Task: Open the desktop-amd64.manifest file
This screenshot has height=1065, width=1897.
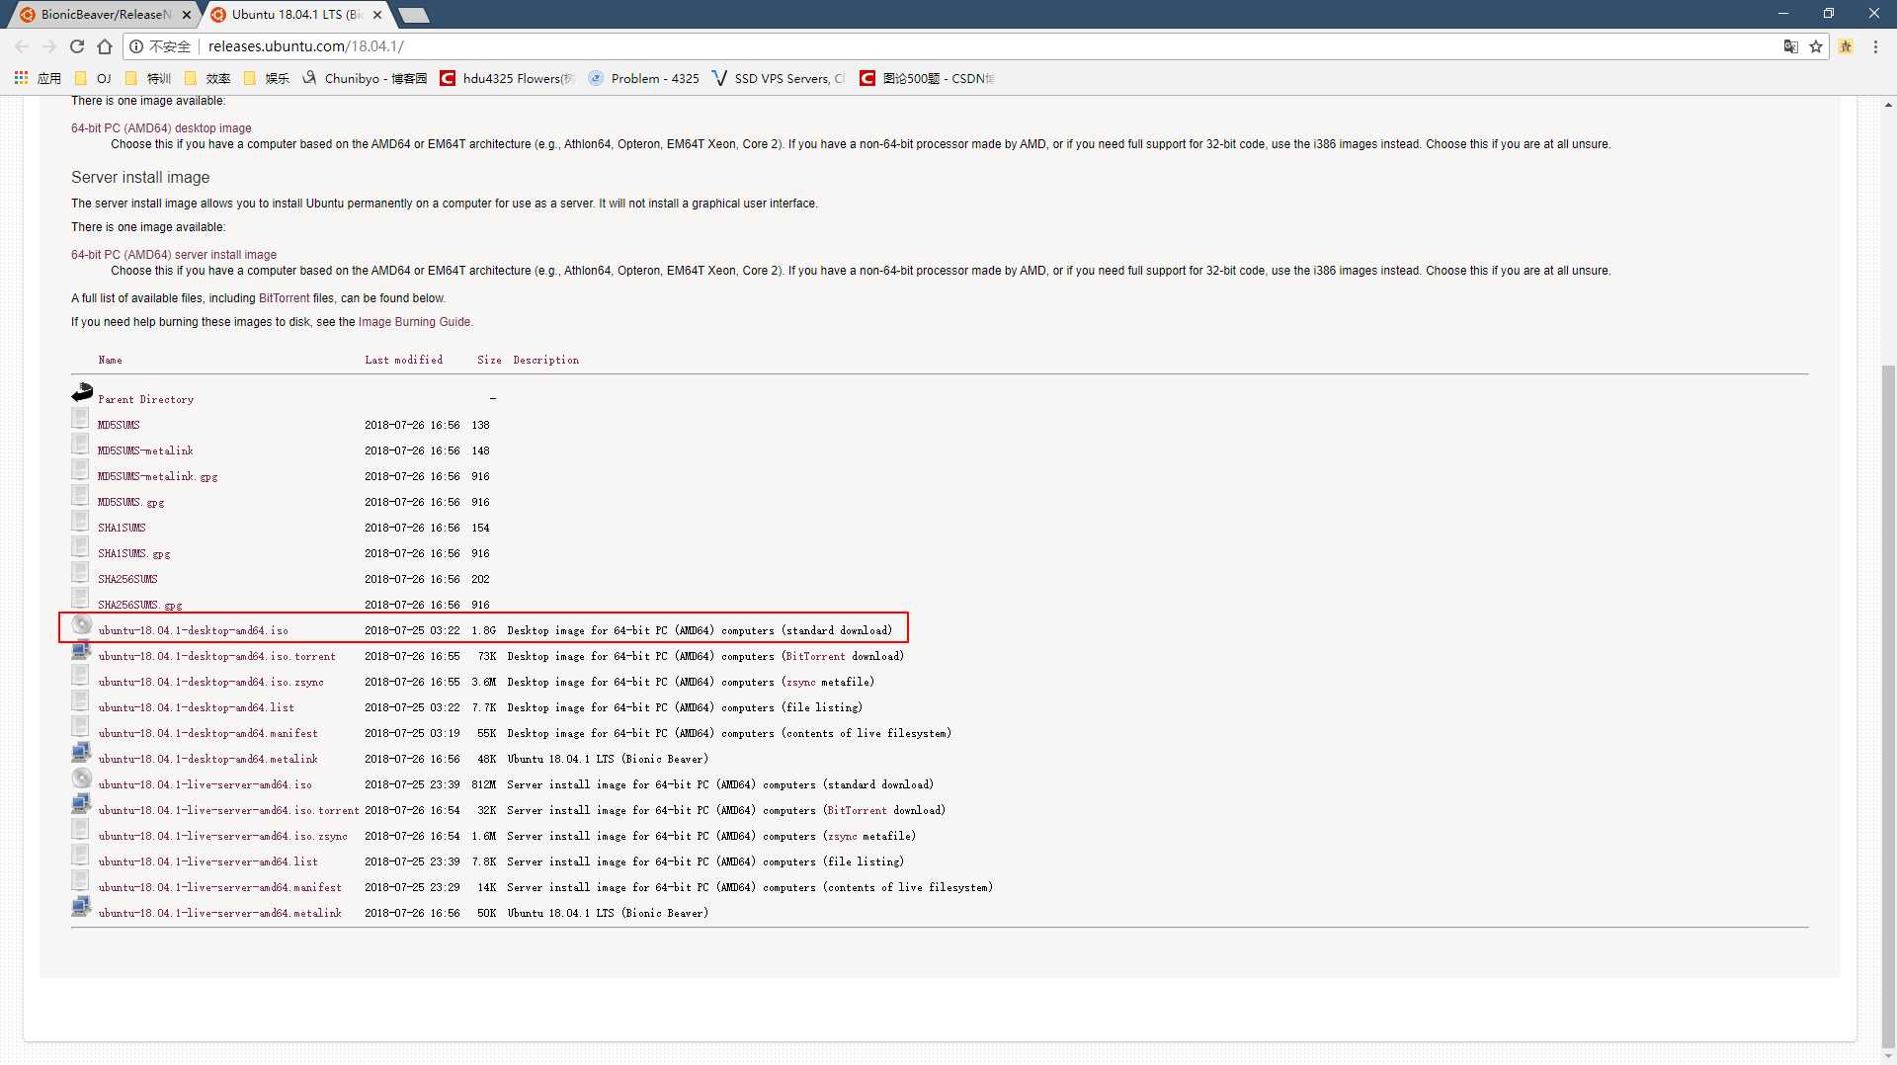Action: pyautogui.click(x=207, y=733)
